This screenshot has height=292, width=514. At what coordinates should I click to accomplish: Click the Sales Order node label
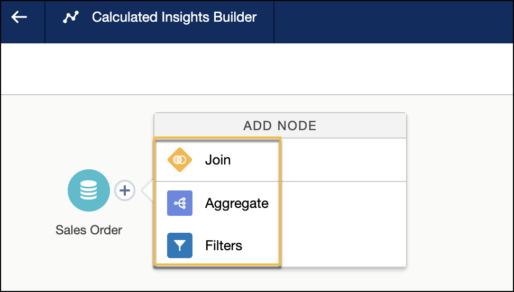(89, 230)
